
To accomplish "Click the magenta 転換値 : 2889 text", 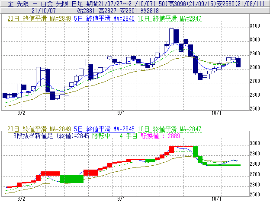I will coord(160,136).
